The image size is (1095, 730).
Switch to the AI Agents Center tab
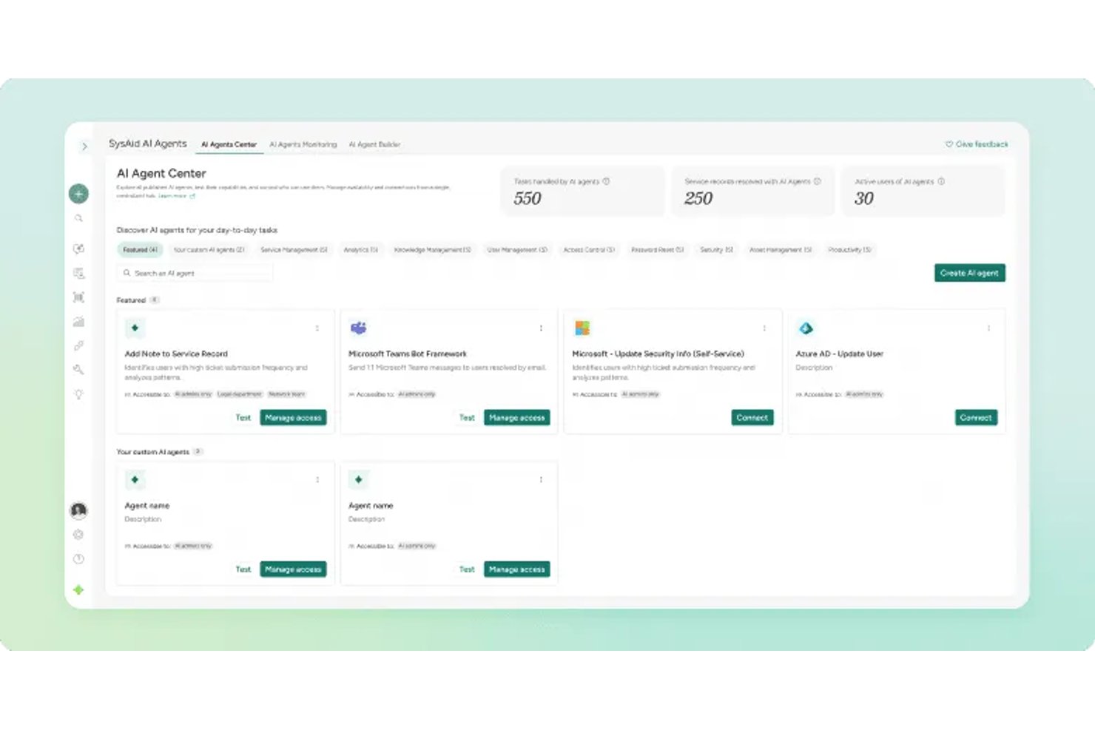(x=229, y=145)
